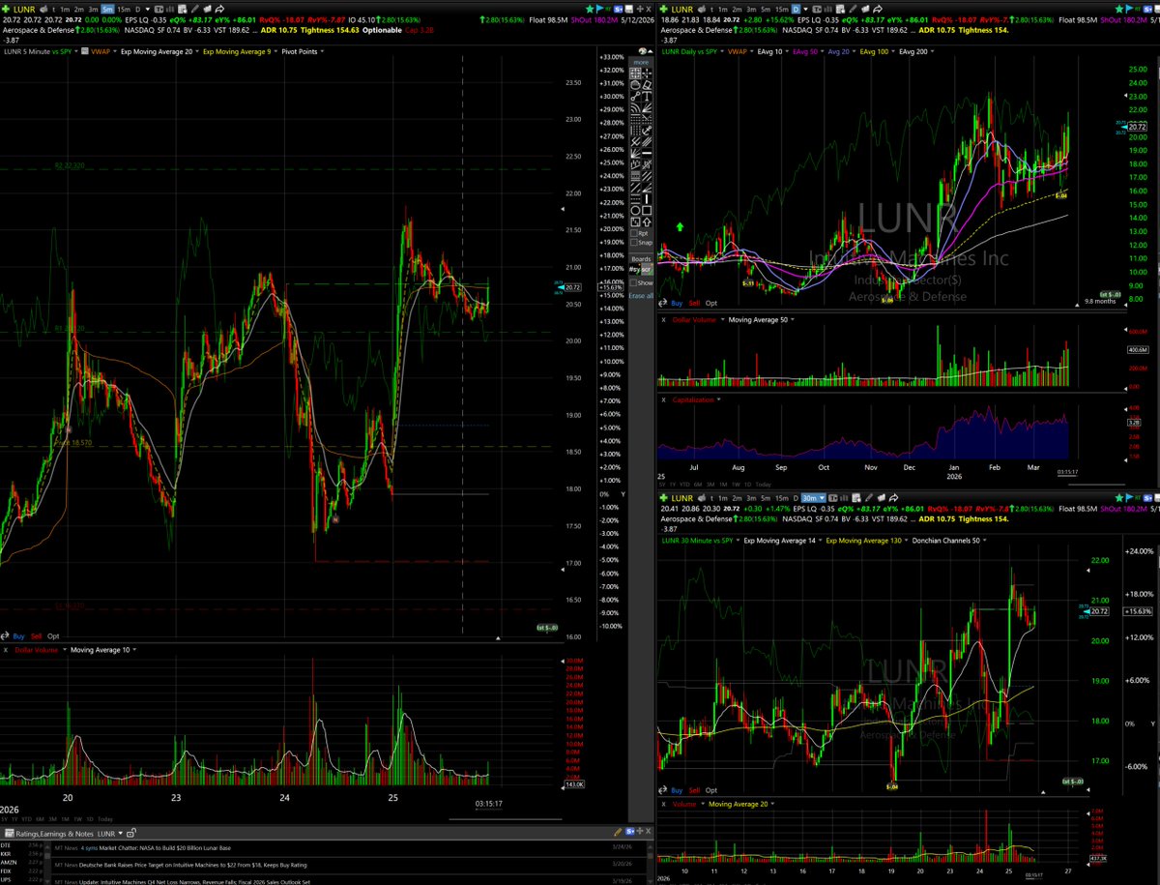Click 'more' at top of drawing palette
This screenshot has width=1160, height=885.
tap(640, 62)
